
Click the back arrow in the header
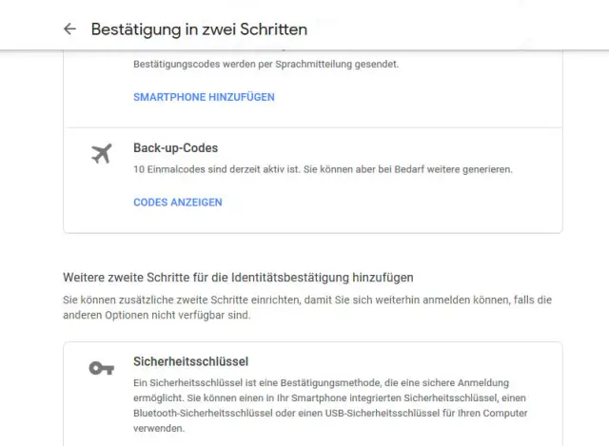(x=69, y=29)
